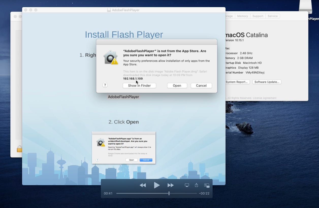Click the macOS Catalina title
This screenshot has width=319, height=208.
[x=247, y=35]
